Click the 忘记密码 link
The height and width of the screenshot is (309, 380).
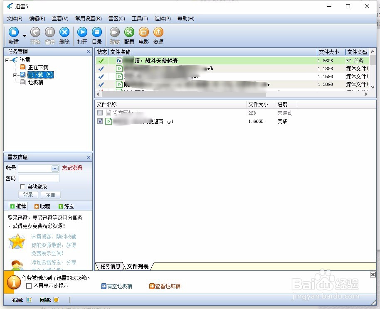72,168
